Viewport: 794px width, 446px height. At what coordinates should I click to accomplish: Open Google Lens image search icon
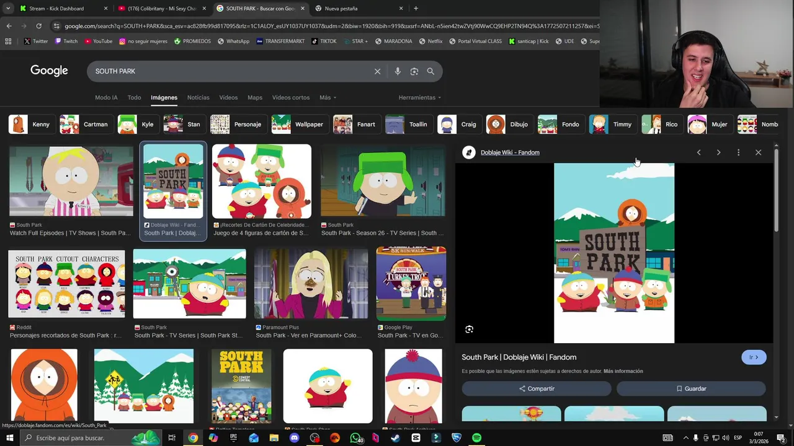point(414,71)
